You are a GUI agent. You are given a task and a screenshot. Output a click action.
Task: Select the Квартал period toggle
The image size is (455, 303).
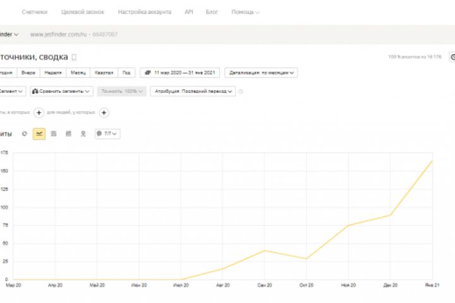tap(104, 73)
